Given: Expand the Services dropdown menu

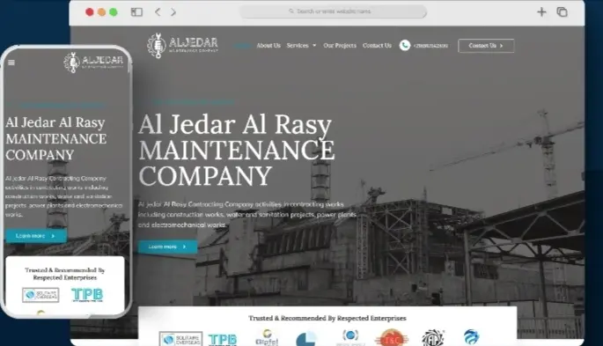Looking at the screenshot, I should pos(301,46).
